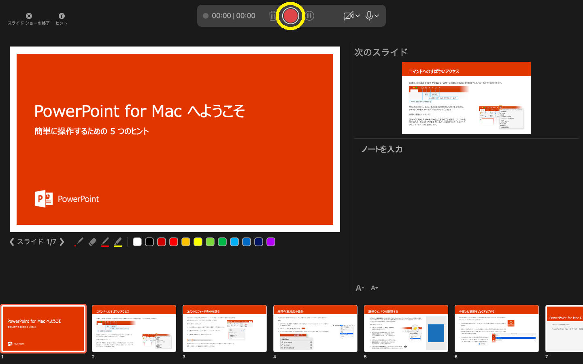Image resolution: width=583 pixels, height=364 pixels.
Task: End the slide show with スライドショーの終了
Action: 29,19
